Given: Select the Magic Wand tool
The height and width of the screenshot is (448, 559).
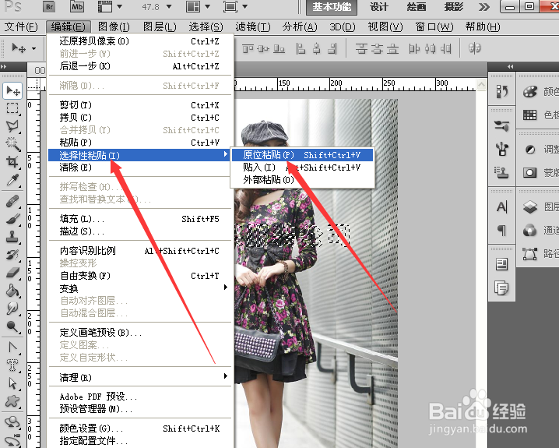Looking at the screenshot, I should pyautogui.click(x=12, y=143).
